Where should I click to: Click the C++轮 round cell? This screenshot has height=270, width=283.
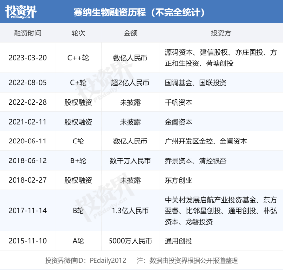(78, 58)
